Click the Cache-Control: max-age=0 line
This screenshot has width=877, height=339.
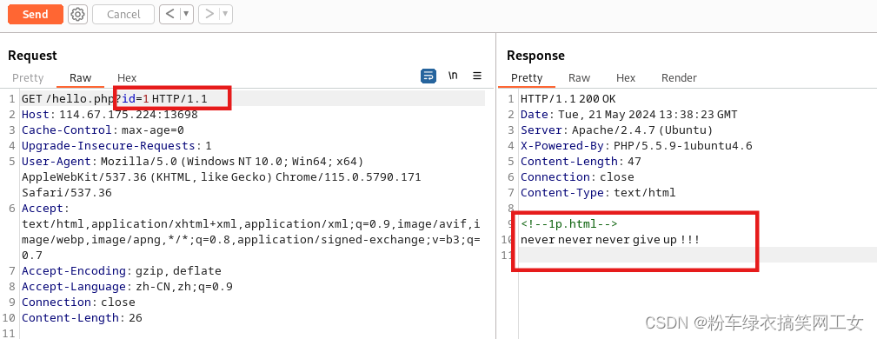tap(103, 130)
